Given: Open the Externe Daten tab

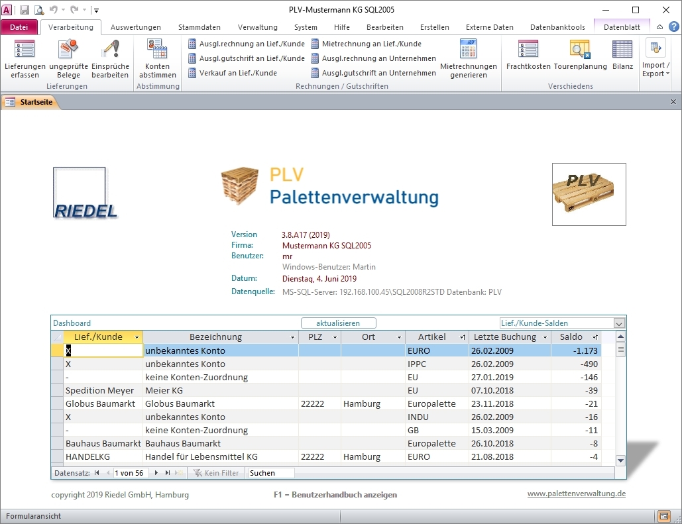Looking at the screenshot, I should coord(490,27).
